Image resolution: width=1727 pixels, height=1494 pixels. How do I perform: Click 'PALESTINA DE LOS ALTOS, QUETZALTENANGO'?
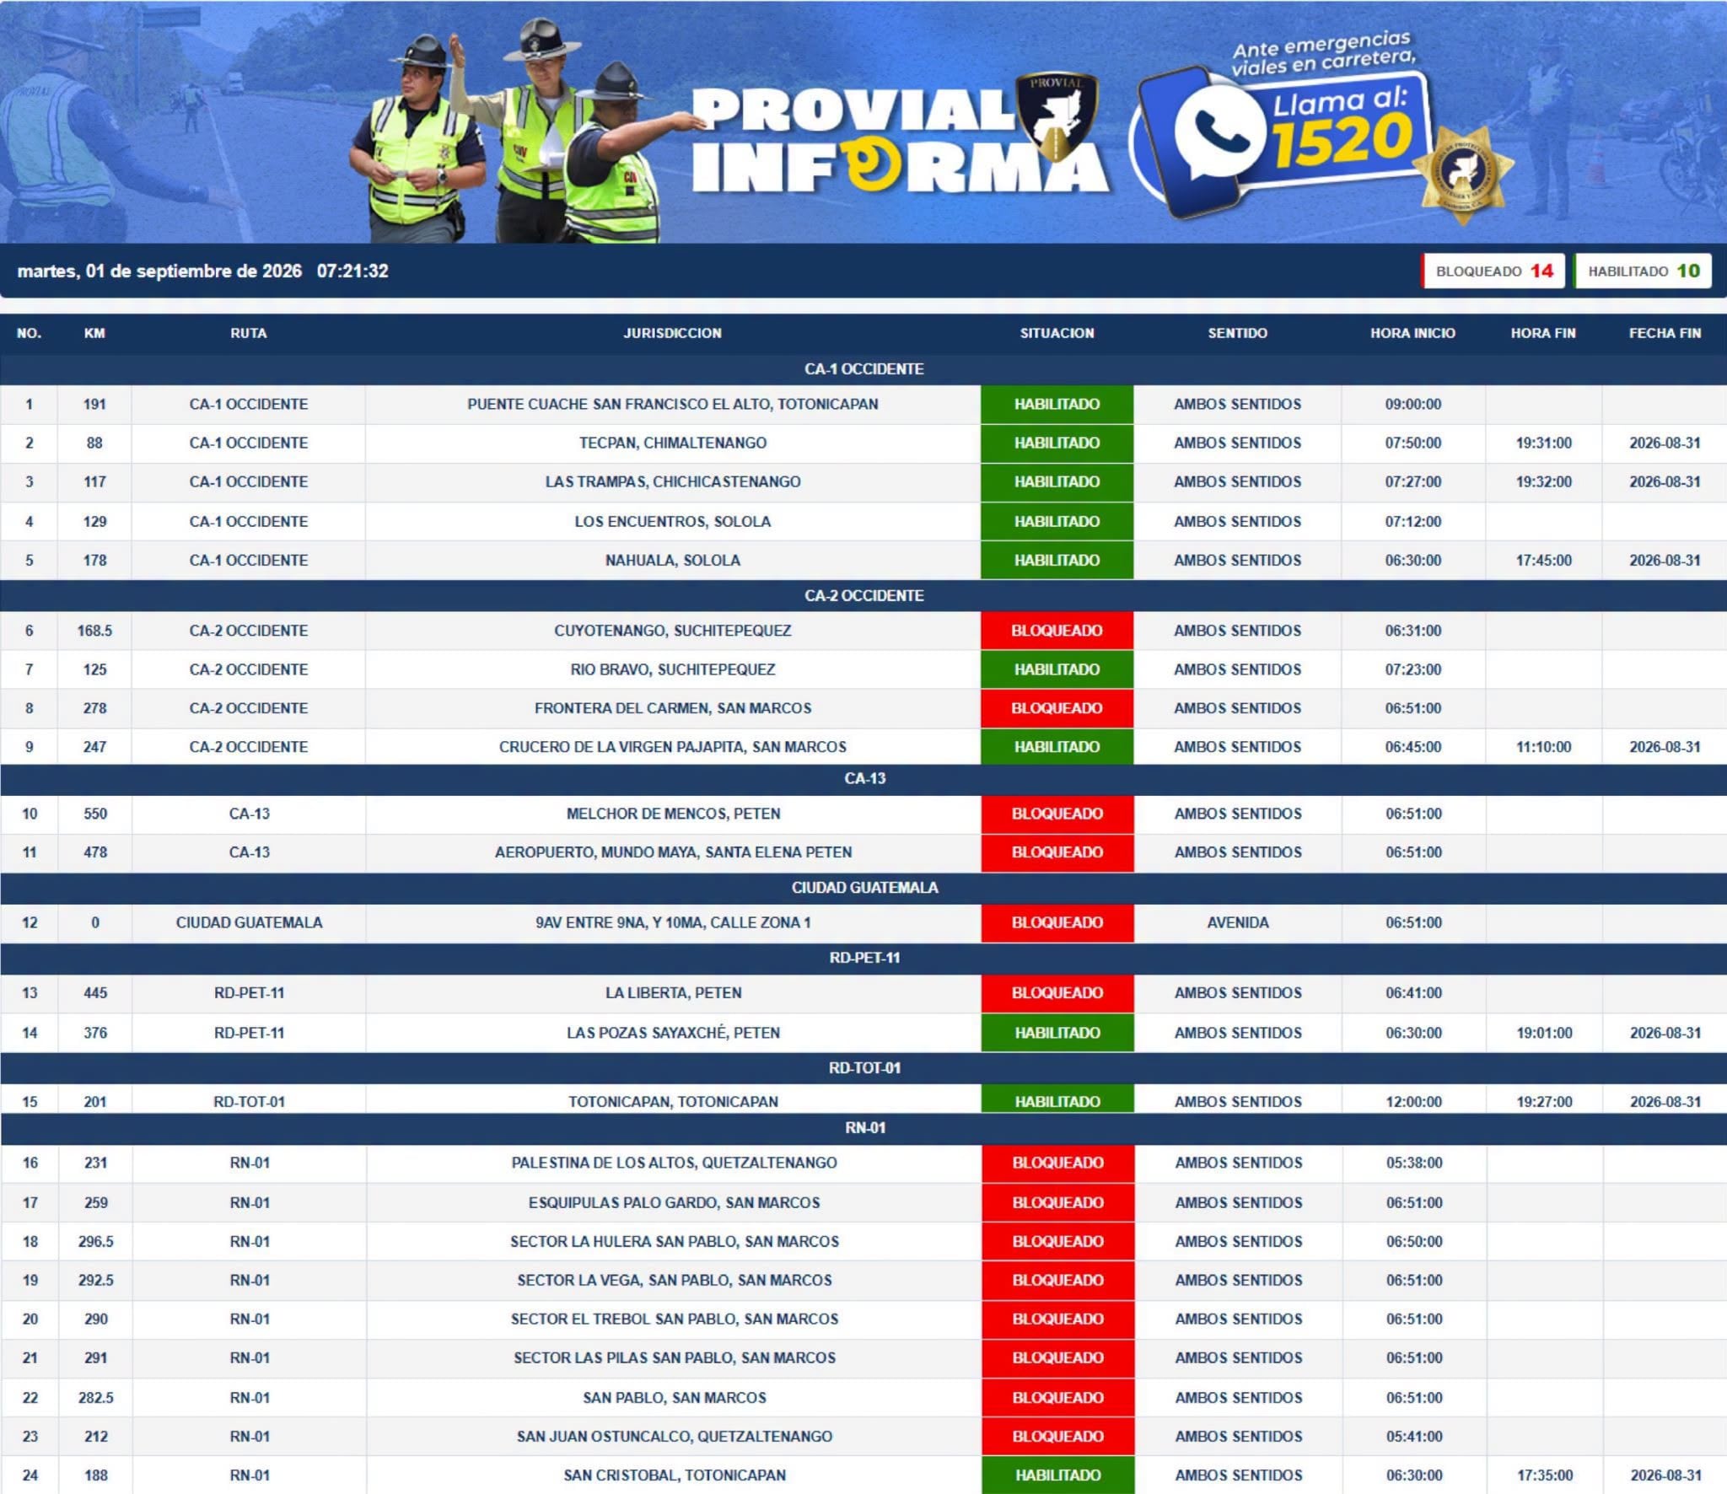pyautogui.click(x=674, y=1163)
